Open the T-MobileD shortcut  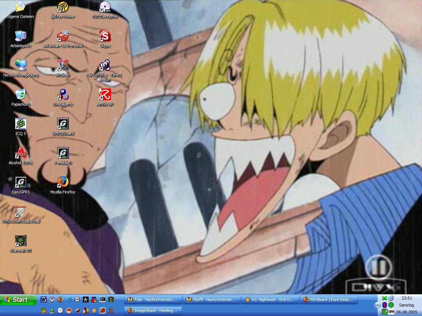coord(63,157)
